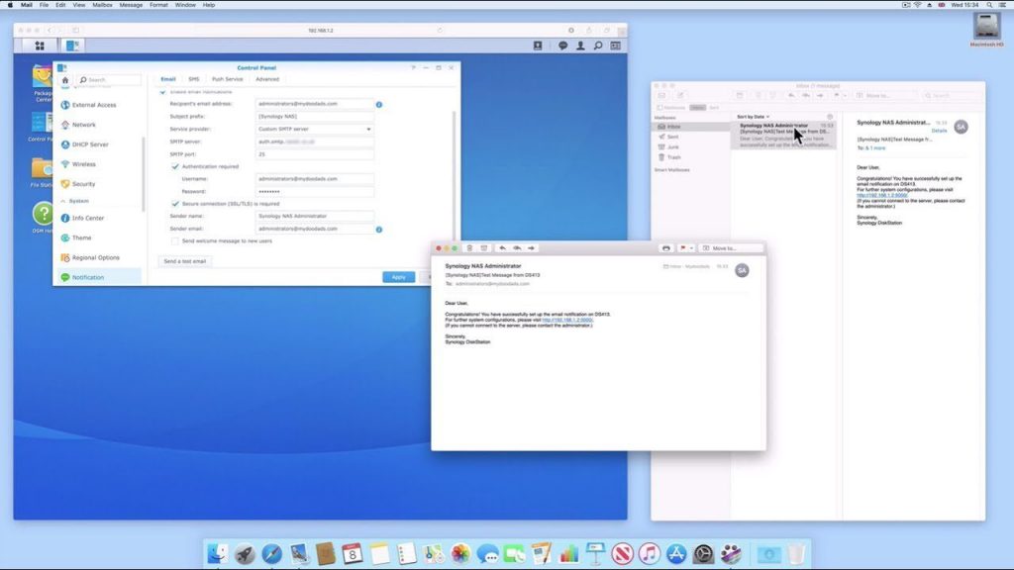Open Mailbox menu in menu bar
The image size is (1014, 570).
pyautogui.click(x=102, y=5)
